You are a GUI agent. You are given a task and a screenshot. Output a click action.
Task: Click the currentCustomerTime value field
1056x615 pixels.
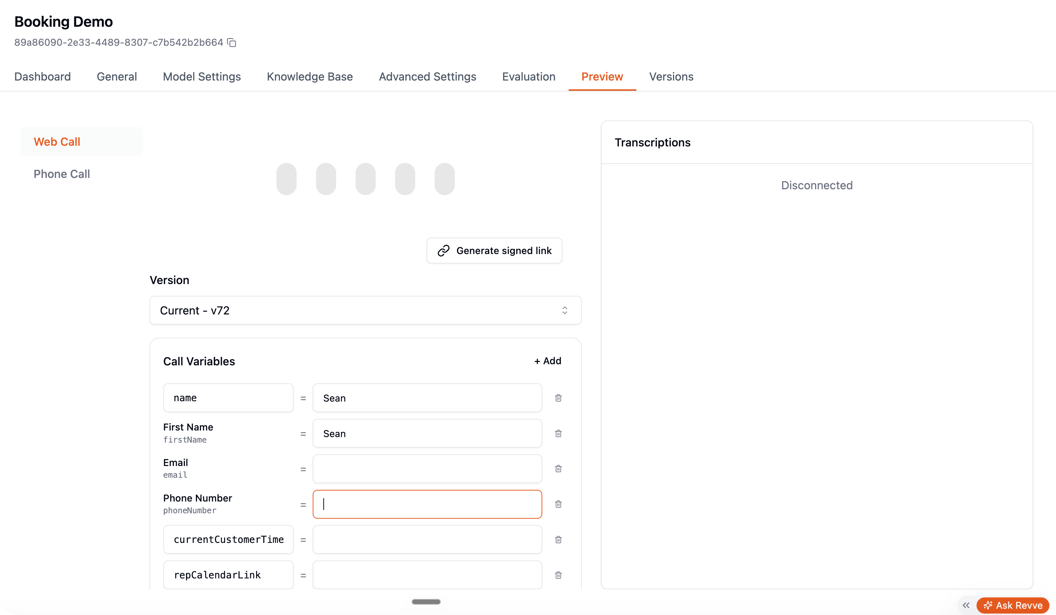point(427,540)
